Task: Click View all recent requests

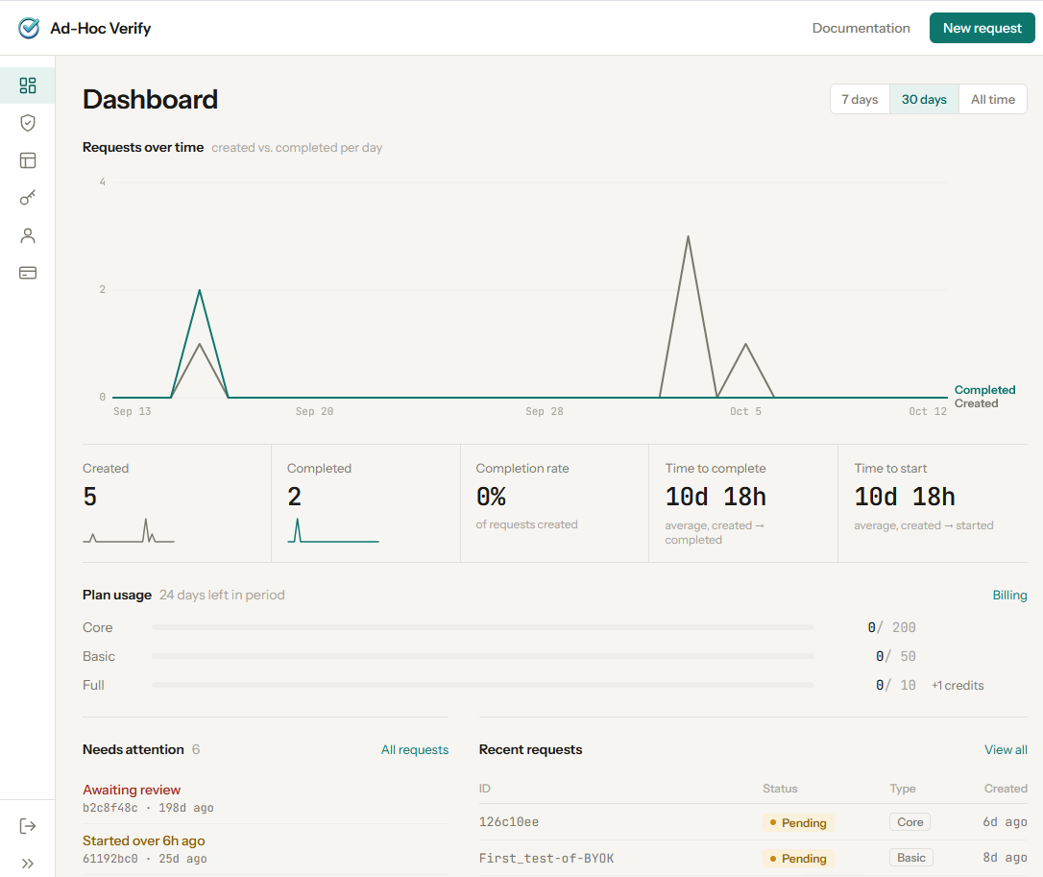Action: coord(1006,749)
